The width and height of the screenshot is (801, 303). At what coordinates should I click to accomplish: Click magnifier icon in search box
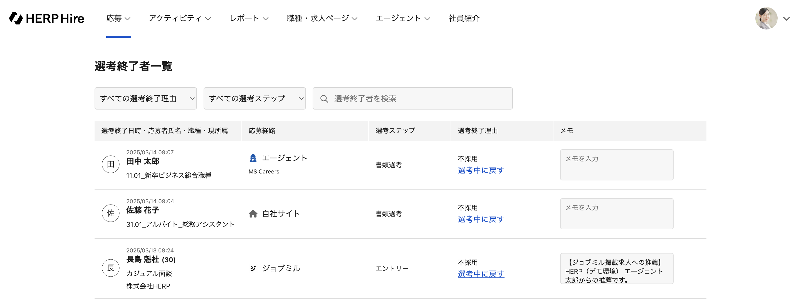pos(324,99)
